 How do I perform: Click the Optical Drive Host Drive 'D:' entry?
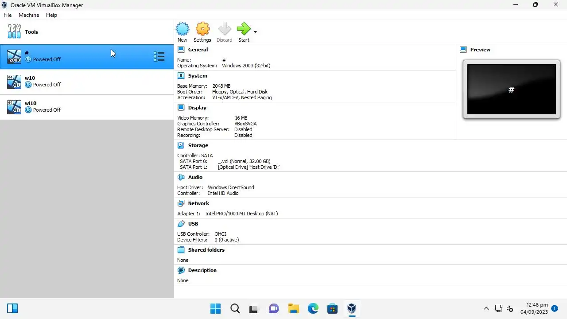tap(249, 167)
